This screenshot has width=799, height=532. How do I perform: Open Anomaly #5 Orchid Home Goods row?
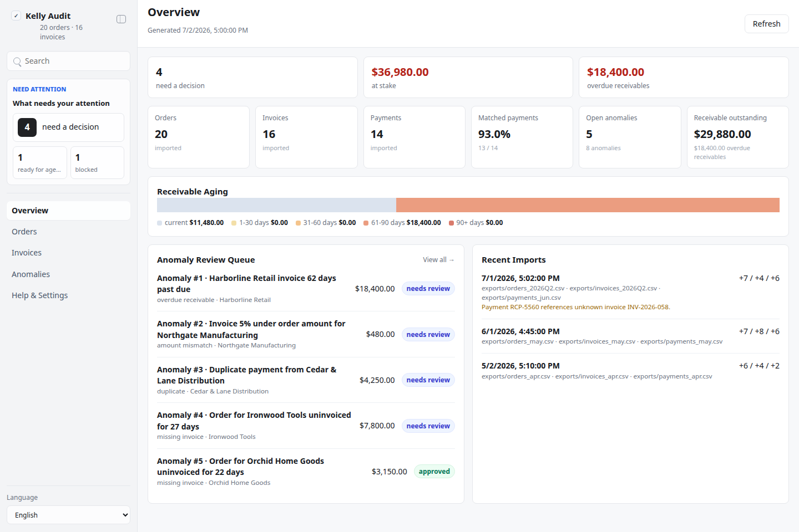click(x=306, y=472)
